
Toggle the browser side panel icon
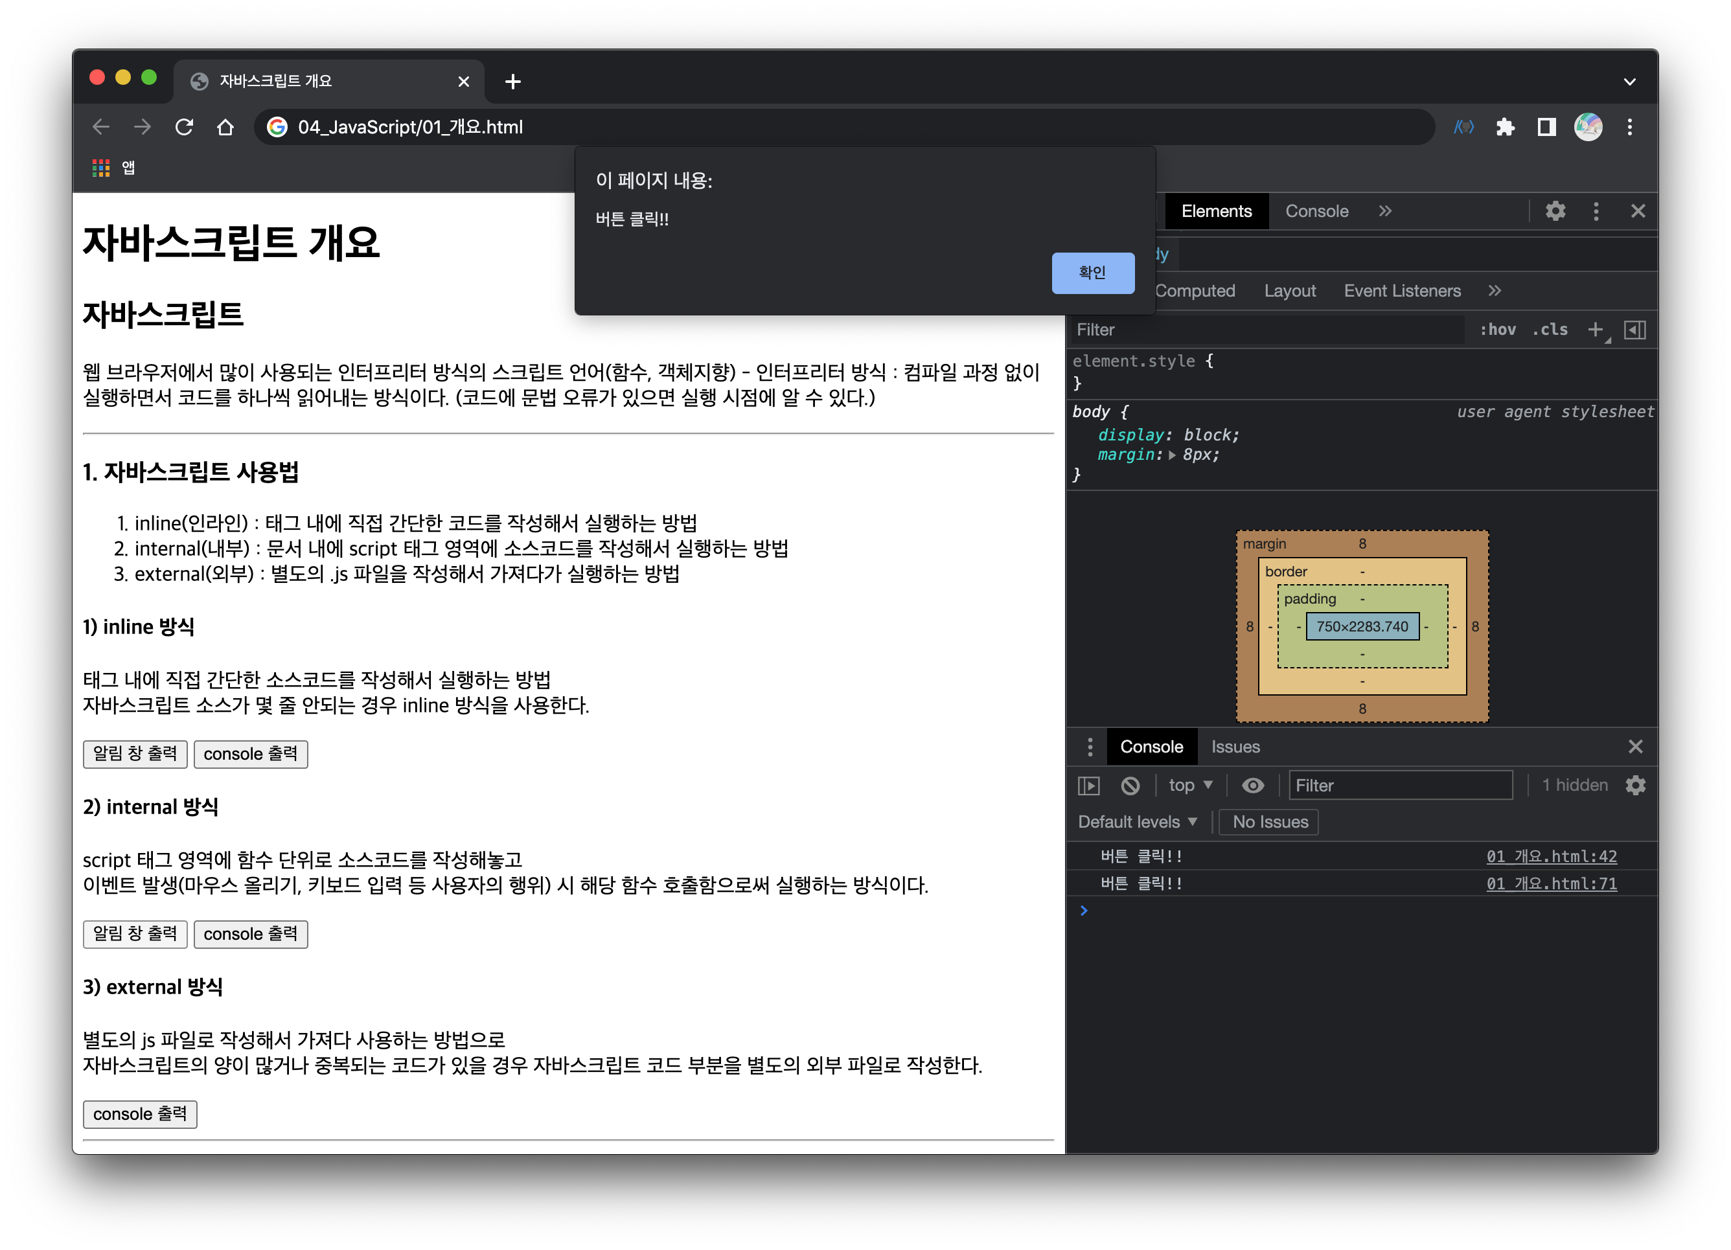point(1546,127)
